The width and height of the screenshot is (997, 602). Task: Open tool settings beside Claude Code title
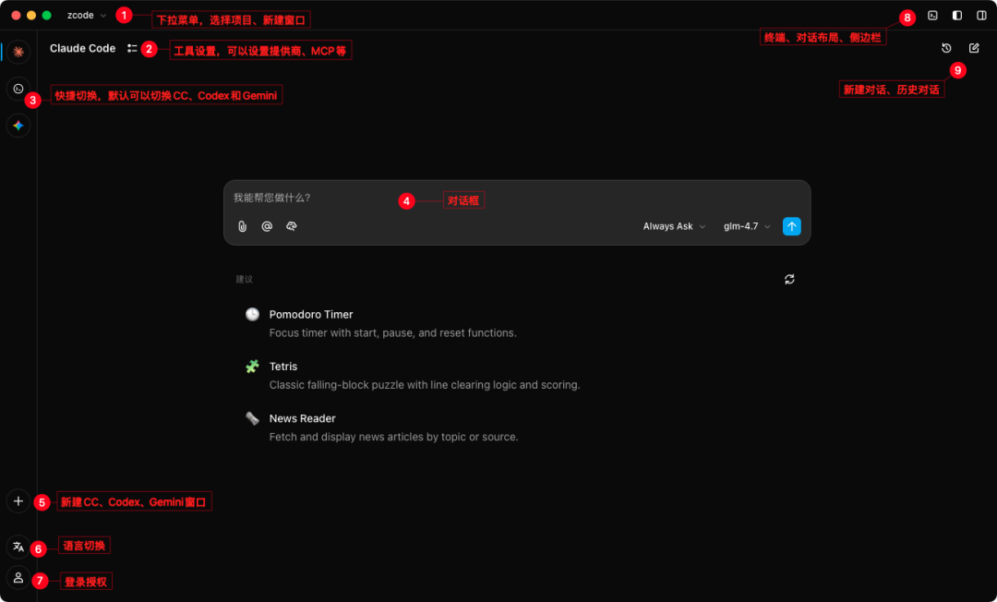click(x=132, y=48)
